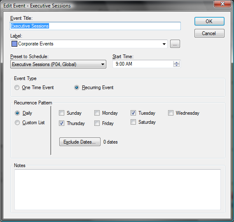Check the Monday checkbox
The image size is (234, 222).
pos(97,113)
